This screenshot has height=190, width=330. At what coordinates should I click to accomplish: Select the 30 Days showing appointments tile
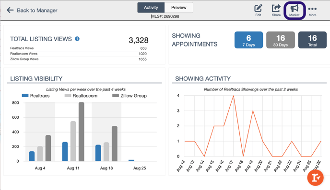click(x=280, y=40)
